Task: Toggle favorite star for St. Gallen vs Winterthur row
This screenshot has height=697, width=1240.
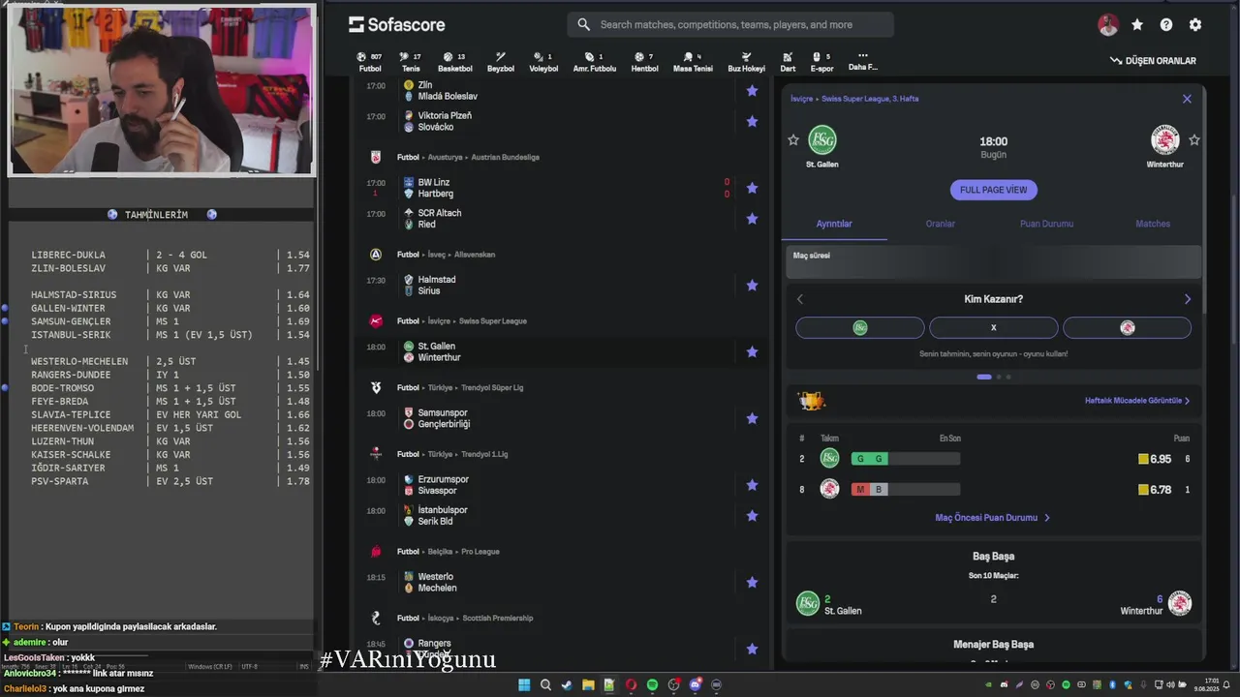Action: click(x=752, y=352)
